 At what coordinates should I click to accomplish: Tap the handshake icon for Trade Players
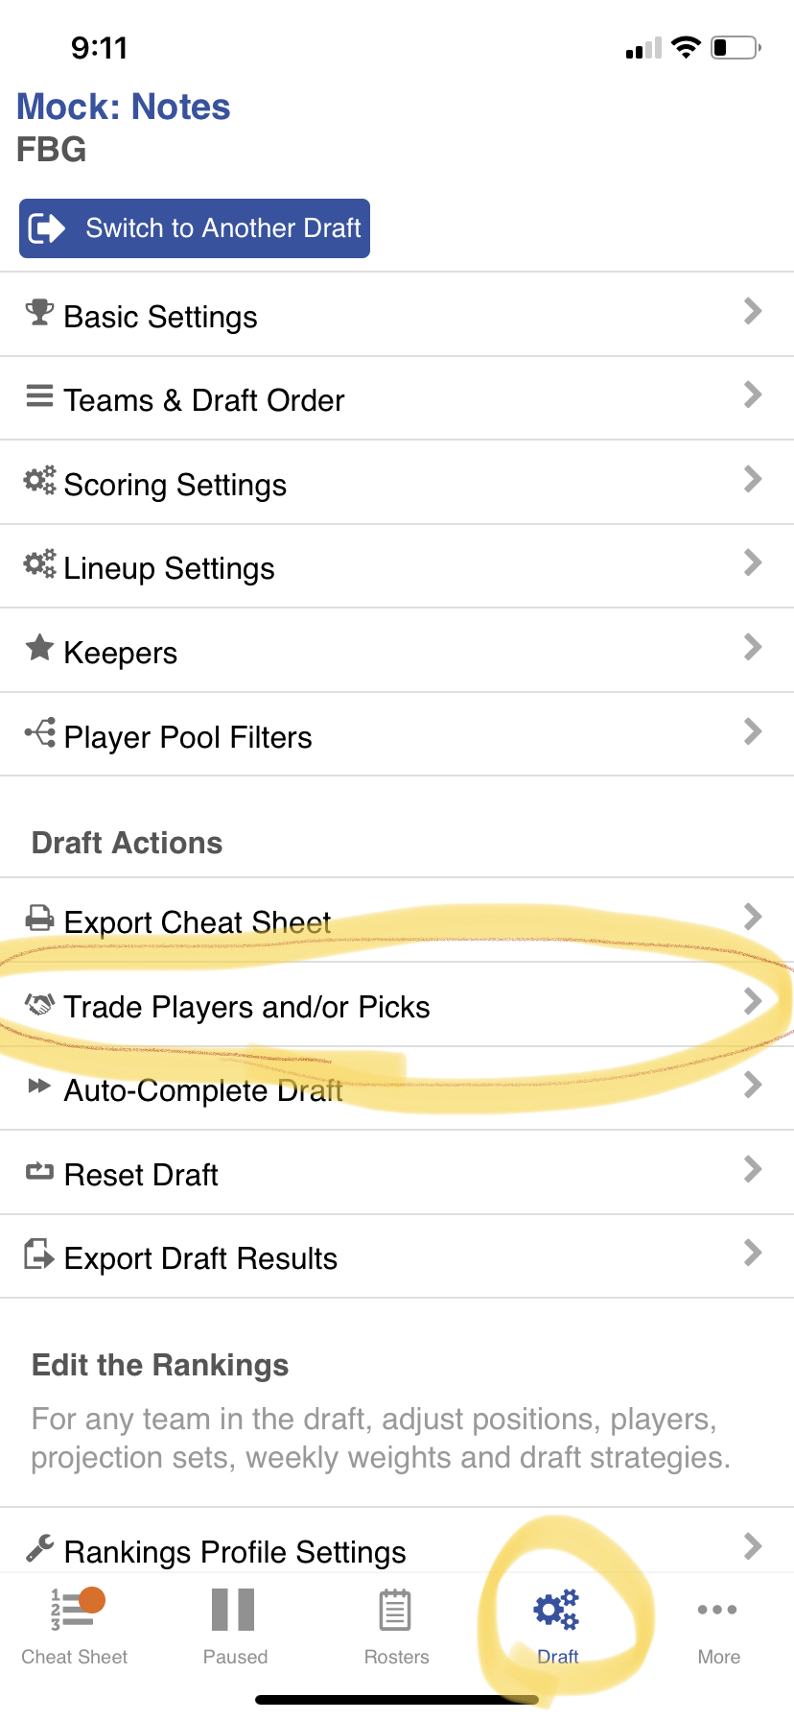point(39,1004)
